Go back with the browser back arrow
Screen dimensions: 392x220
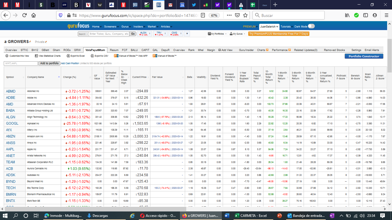[x=6, y=15]
